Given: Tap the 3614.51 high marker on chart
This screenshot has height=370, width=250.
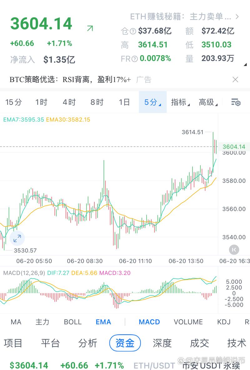Looking at the screenshot, I should (192, 132).
